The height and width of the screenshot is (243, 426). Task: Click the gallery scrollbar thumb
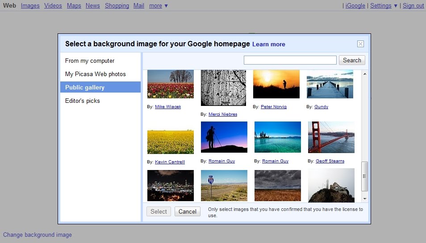click(x=364, y=176)
